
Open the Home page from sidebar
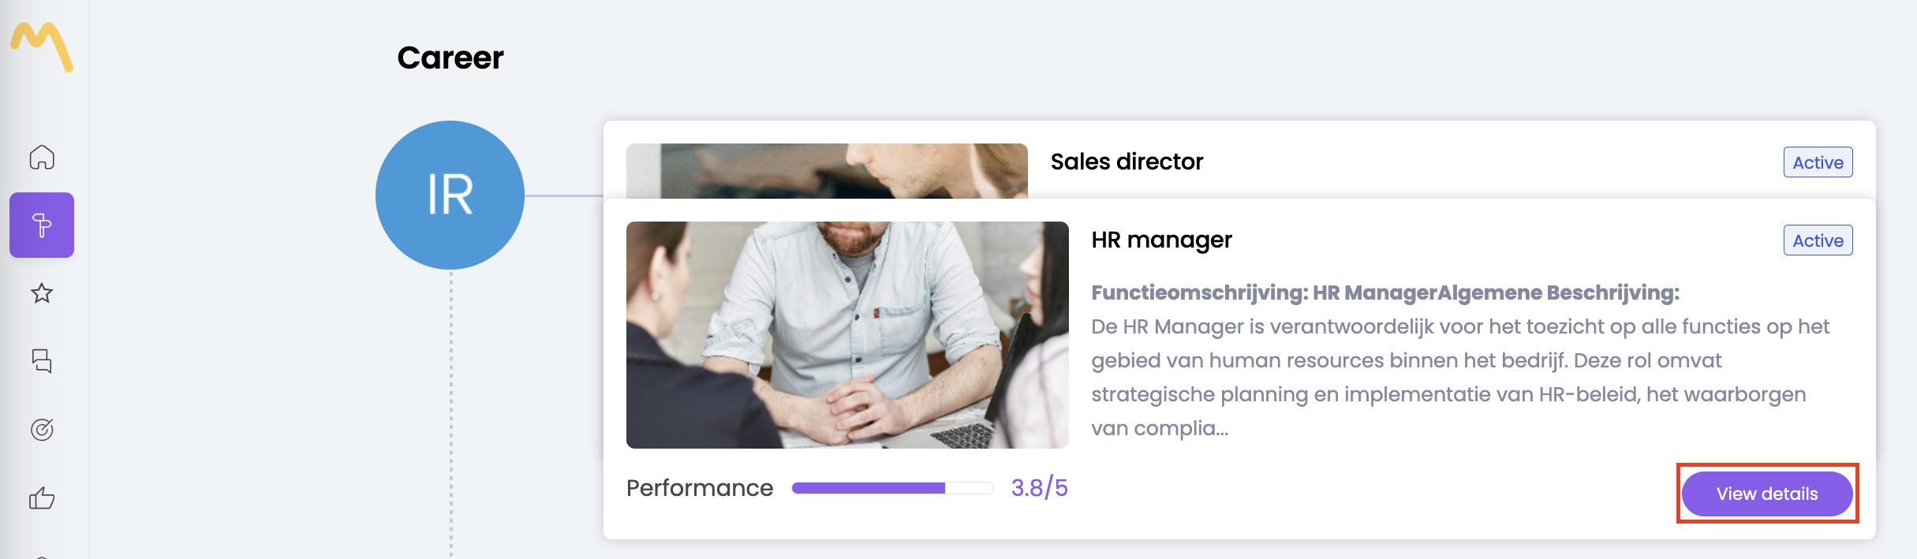[x=42, y=157]
